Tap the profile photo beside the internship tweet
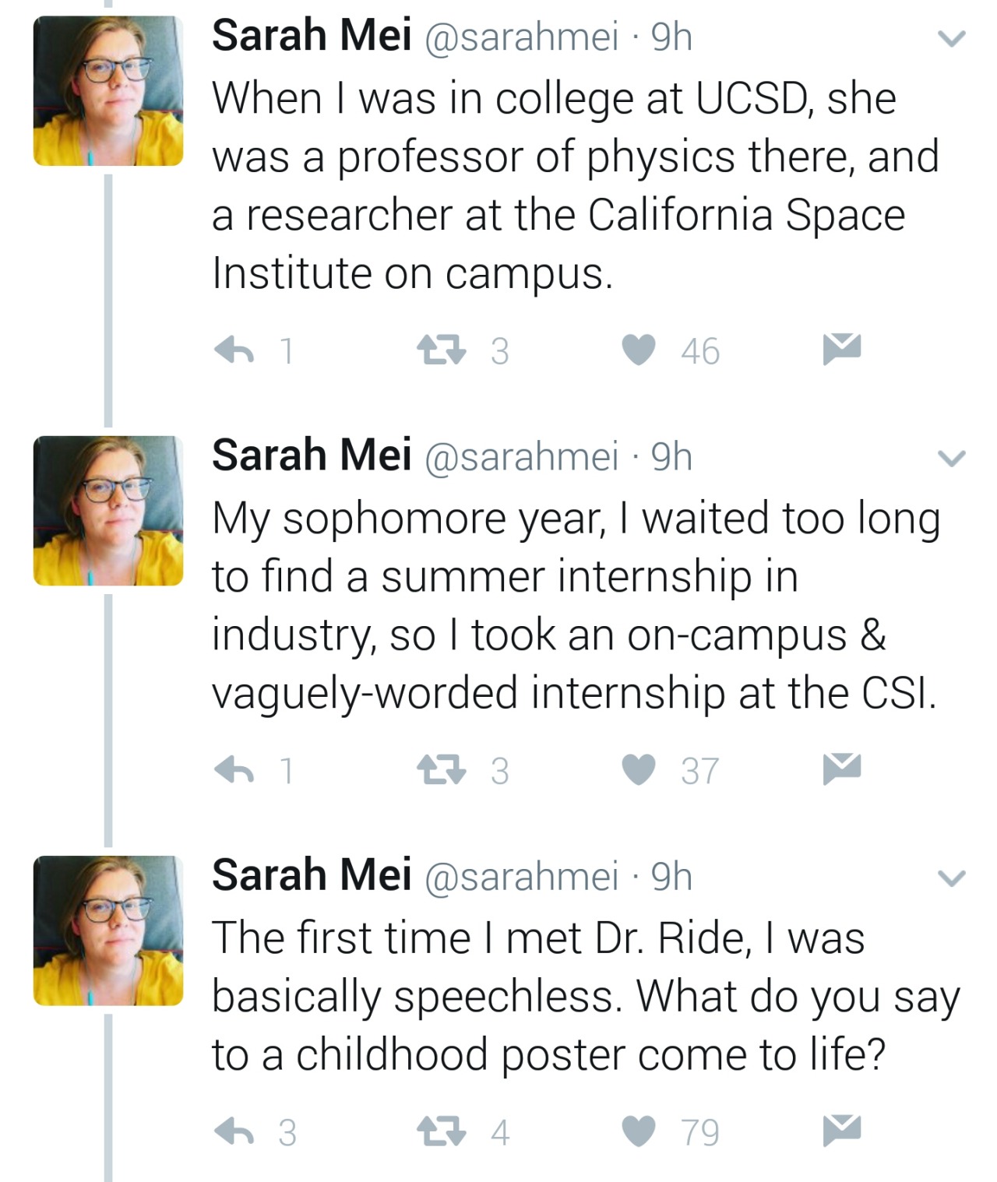This screenshot has width=997, height=1182. click(108, 511)
